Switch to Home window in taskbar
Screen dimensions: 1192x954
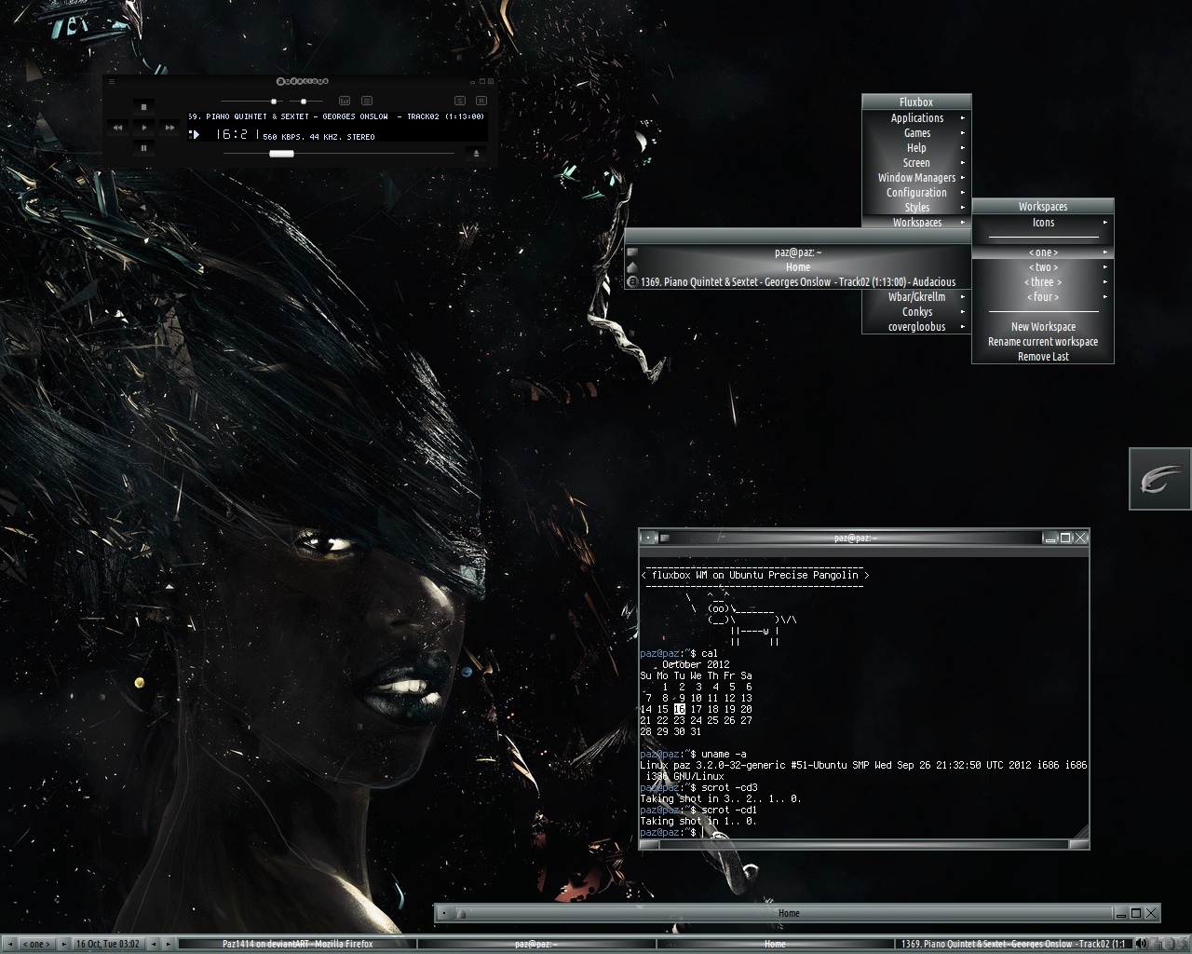(x=775, y=944)
